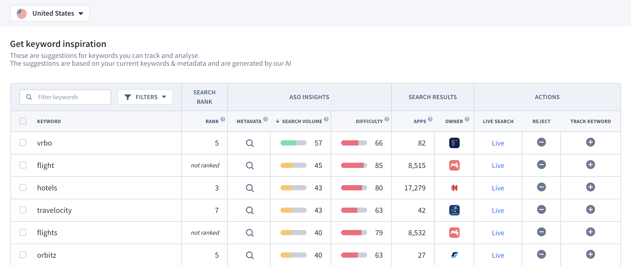Check the flights row checkbox

click(x=23, y=232)
